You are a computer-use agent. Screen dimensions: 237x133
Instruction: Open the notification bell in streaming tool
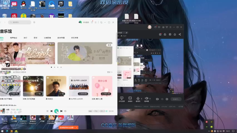pos(175,34)
